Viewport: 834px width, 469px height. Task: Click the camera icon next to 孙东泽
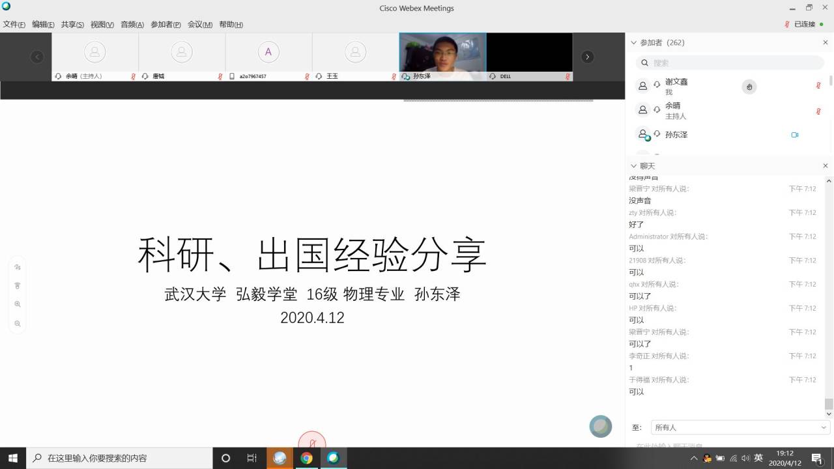[x=794, y=135]
